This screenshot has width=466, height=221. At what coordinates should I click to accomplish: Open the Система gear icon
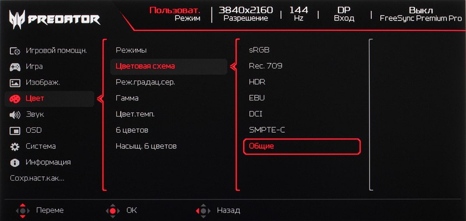[x=15, y=146]
